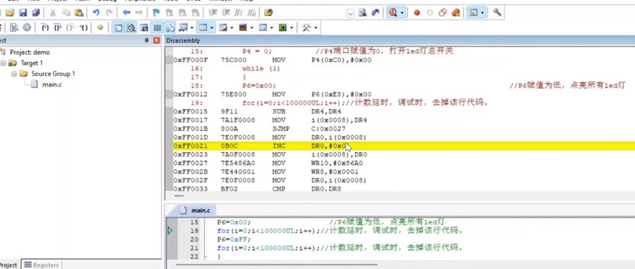Viewport: 635px width, 269px height.
Task: Kill all breakpoints in the current target
Action: [456, 13]
